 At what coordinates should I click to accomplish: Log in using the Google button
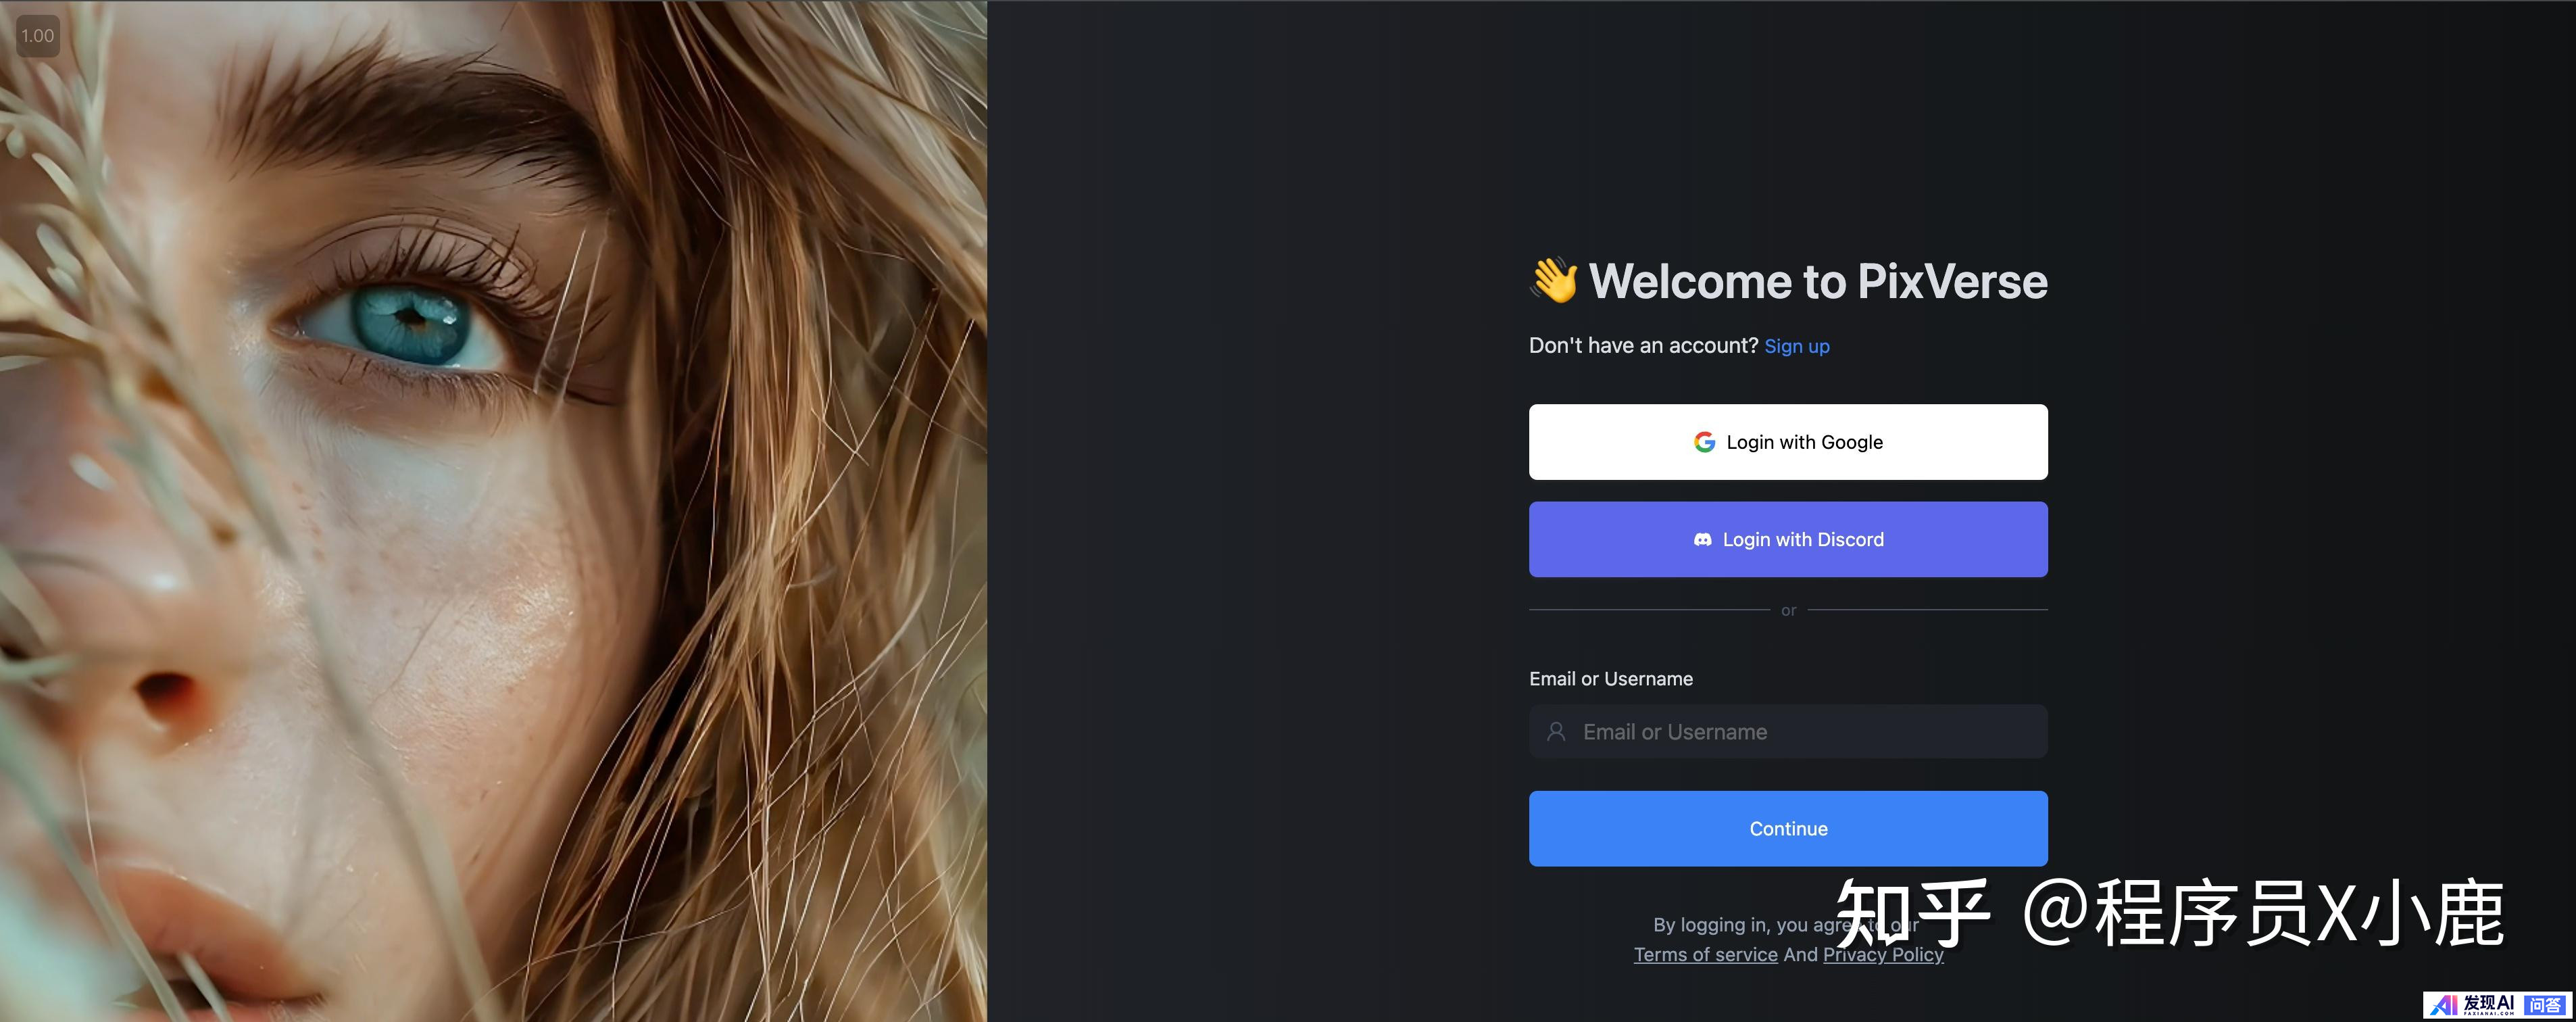pos(1788,442)
